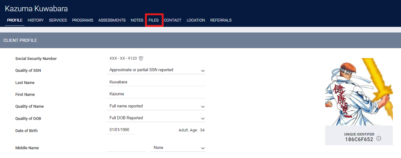Click the unique identifier 186C6F652 text
401x158 pixels.
point(359,140)
